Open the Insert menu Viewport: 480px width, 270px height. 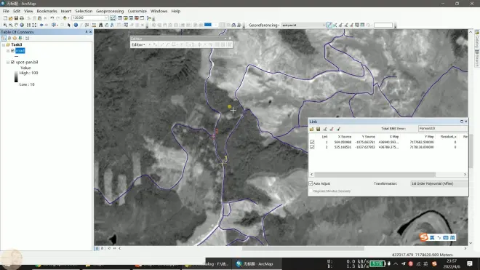65,11
